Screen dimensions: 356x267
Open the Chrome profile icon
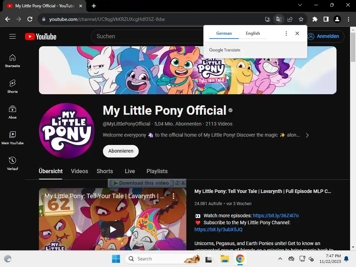tap(337, 19)
